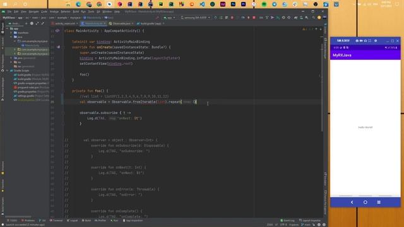This screenshot has width=404, height=227.
Task: Open the app run configuration dropdown
Action: [x=170, y=18]
